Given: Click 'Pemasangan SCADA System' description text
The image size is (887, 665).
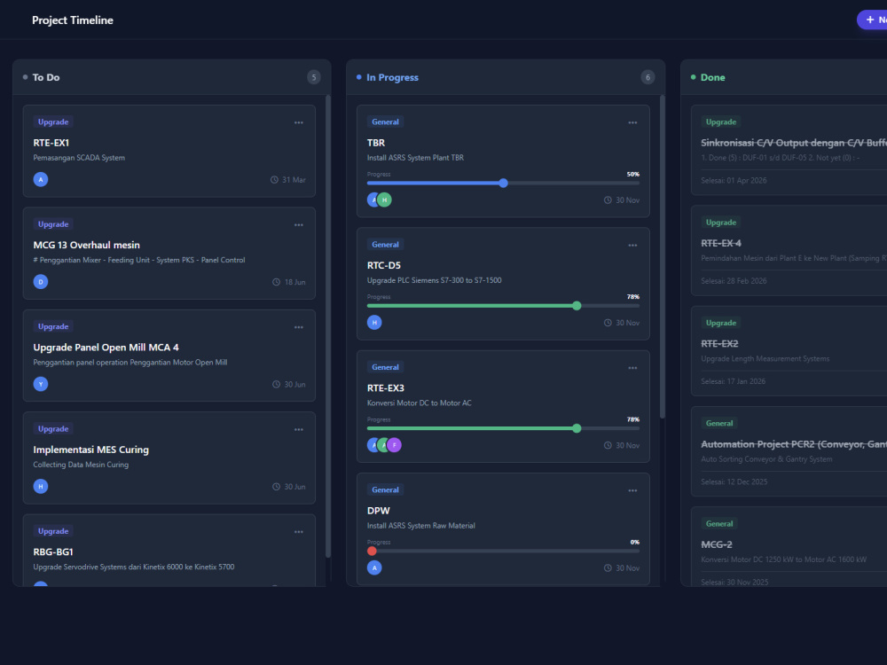Looking at the screenshot, I should click(x=79, y=158).
